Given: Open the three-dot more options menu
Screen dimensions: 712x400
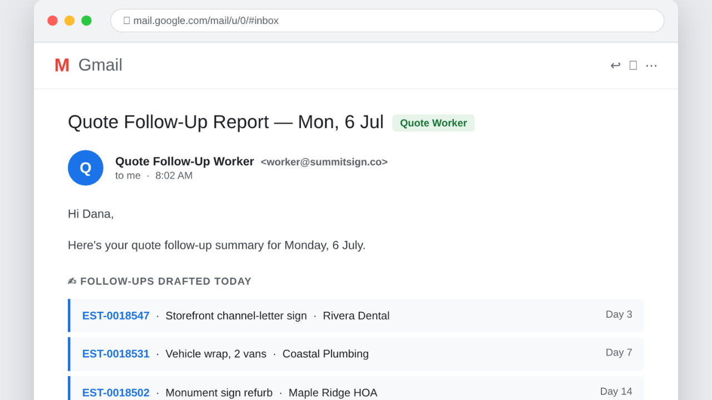Looking at the screenshot, I should [651, 66].
